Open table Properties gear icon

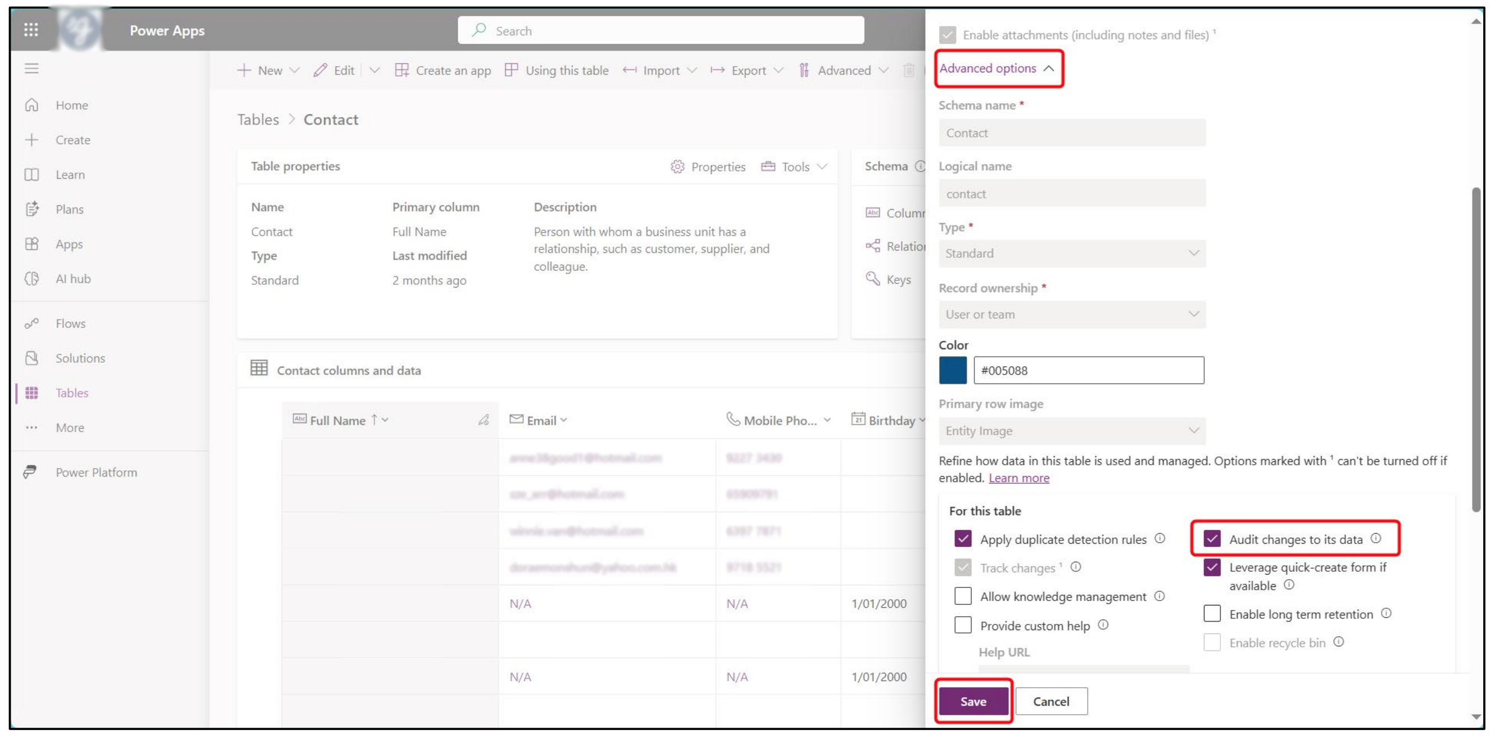coord(677,166)
